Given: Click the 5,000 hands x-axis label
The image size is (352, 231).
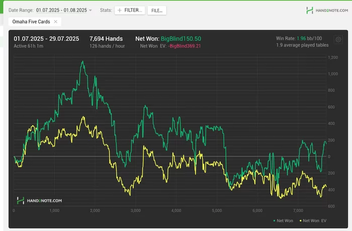Looking at the screenshot, I should click(217, 210).
